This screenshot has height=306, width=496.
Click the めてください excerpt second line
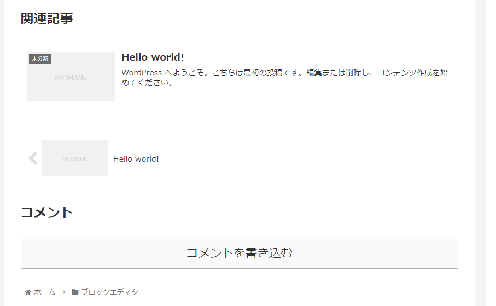(x=148, y=83)
